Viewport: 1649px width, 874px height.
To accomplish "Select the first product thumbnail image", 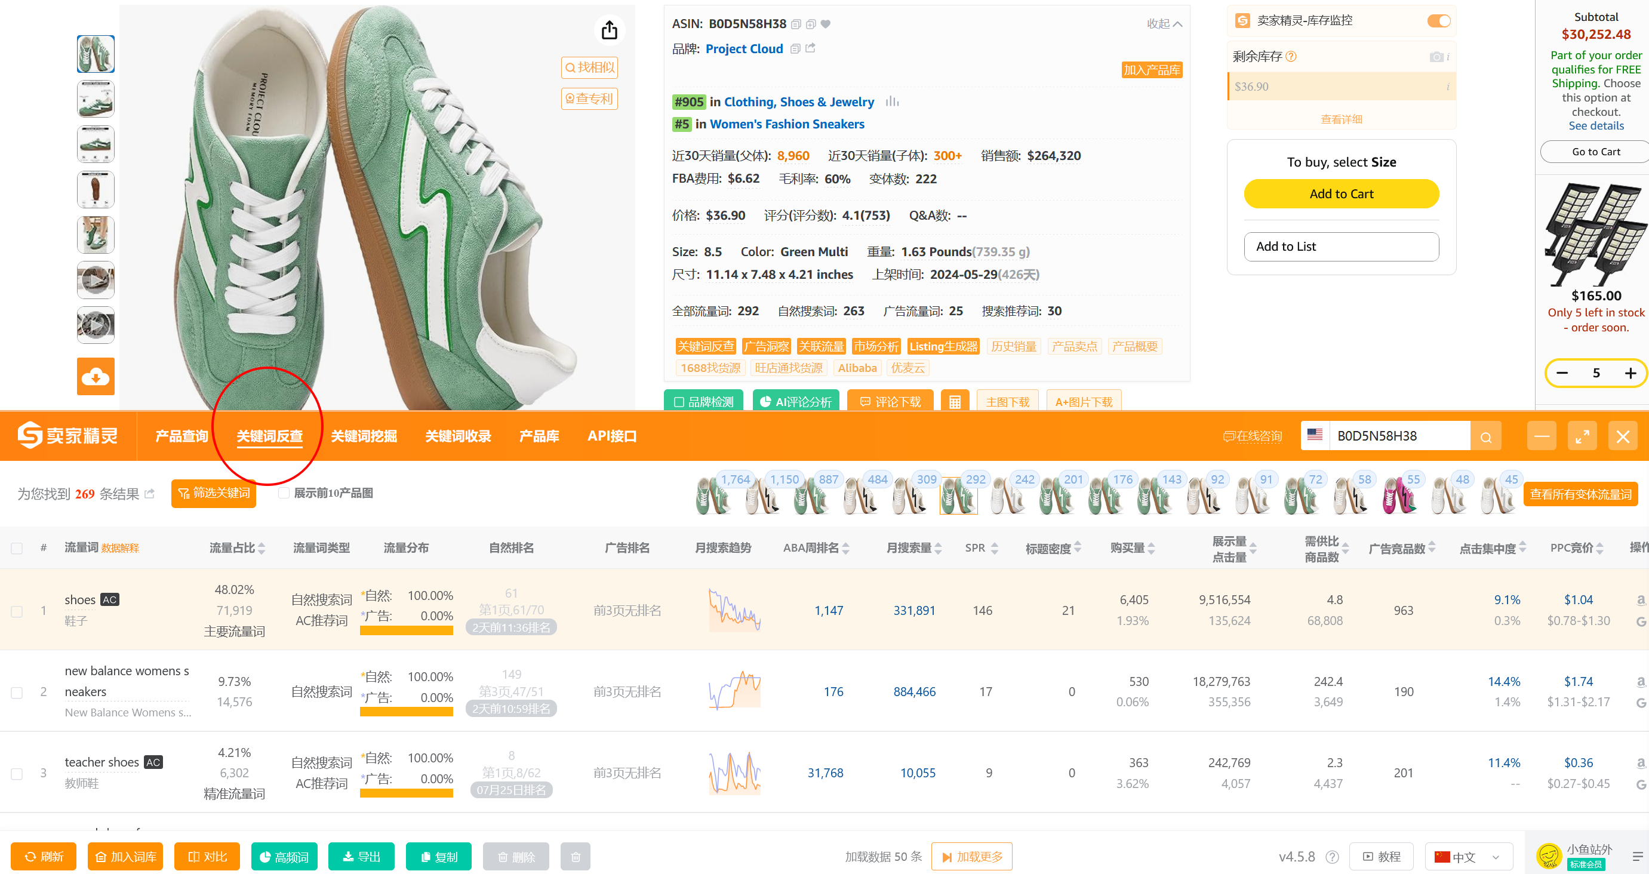I will (96, 54).
